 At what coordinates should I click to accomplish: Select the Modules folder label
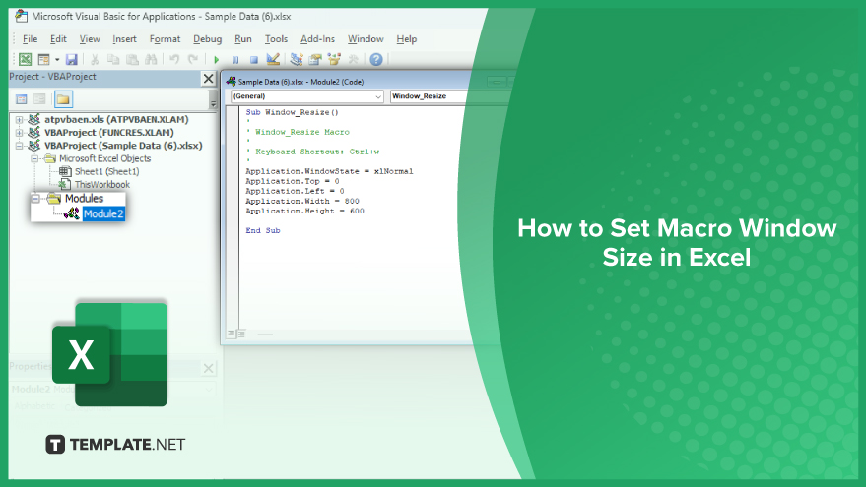coord(84,198)
